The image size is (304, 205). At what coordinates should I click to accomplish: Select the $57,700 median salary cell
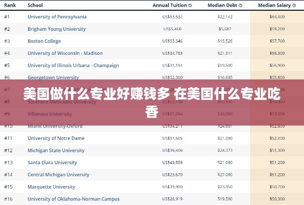pos(277,41)
